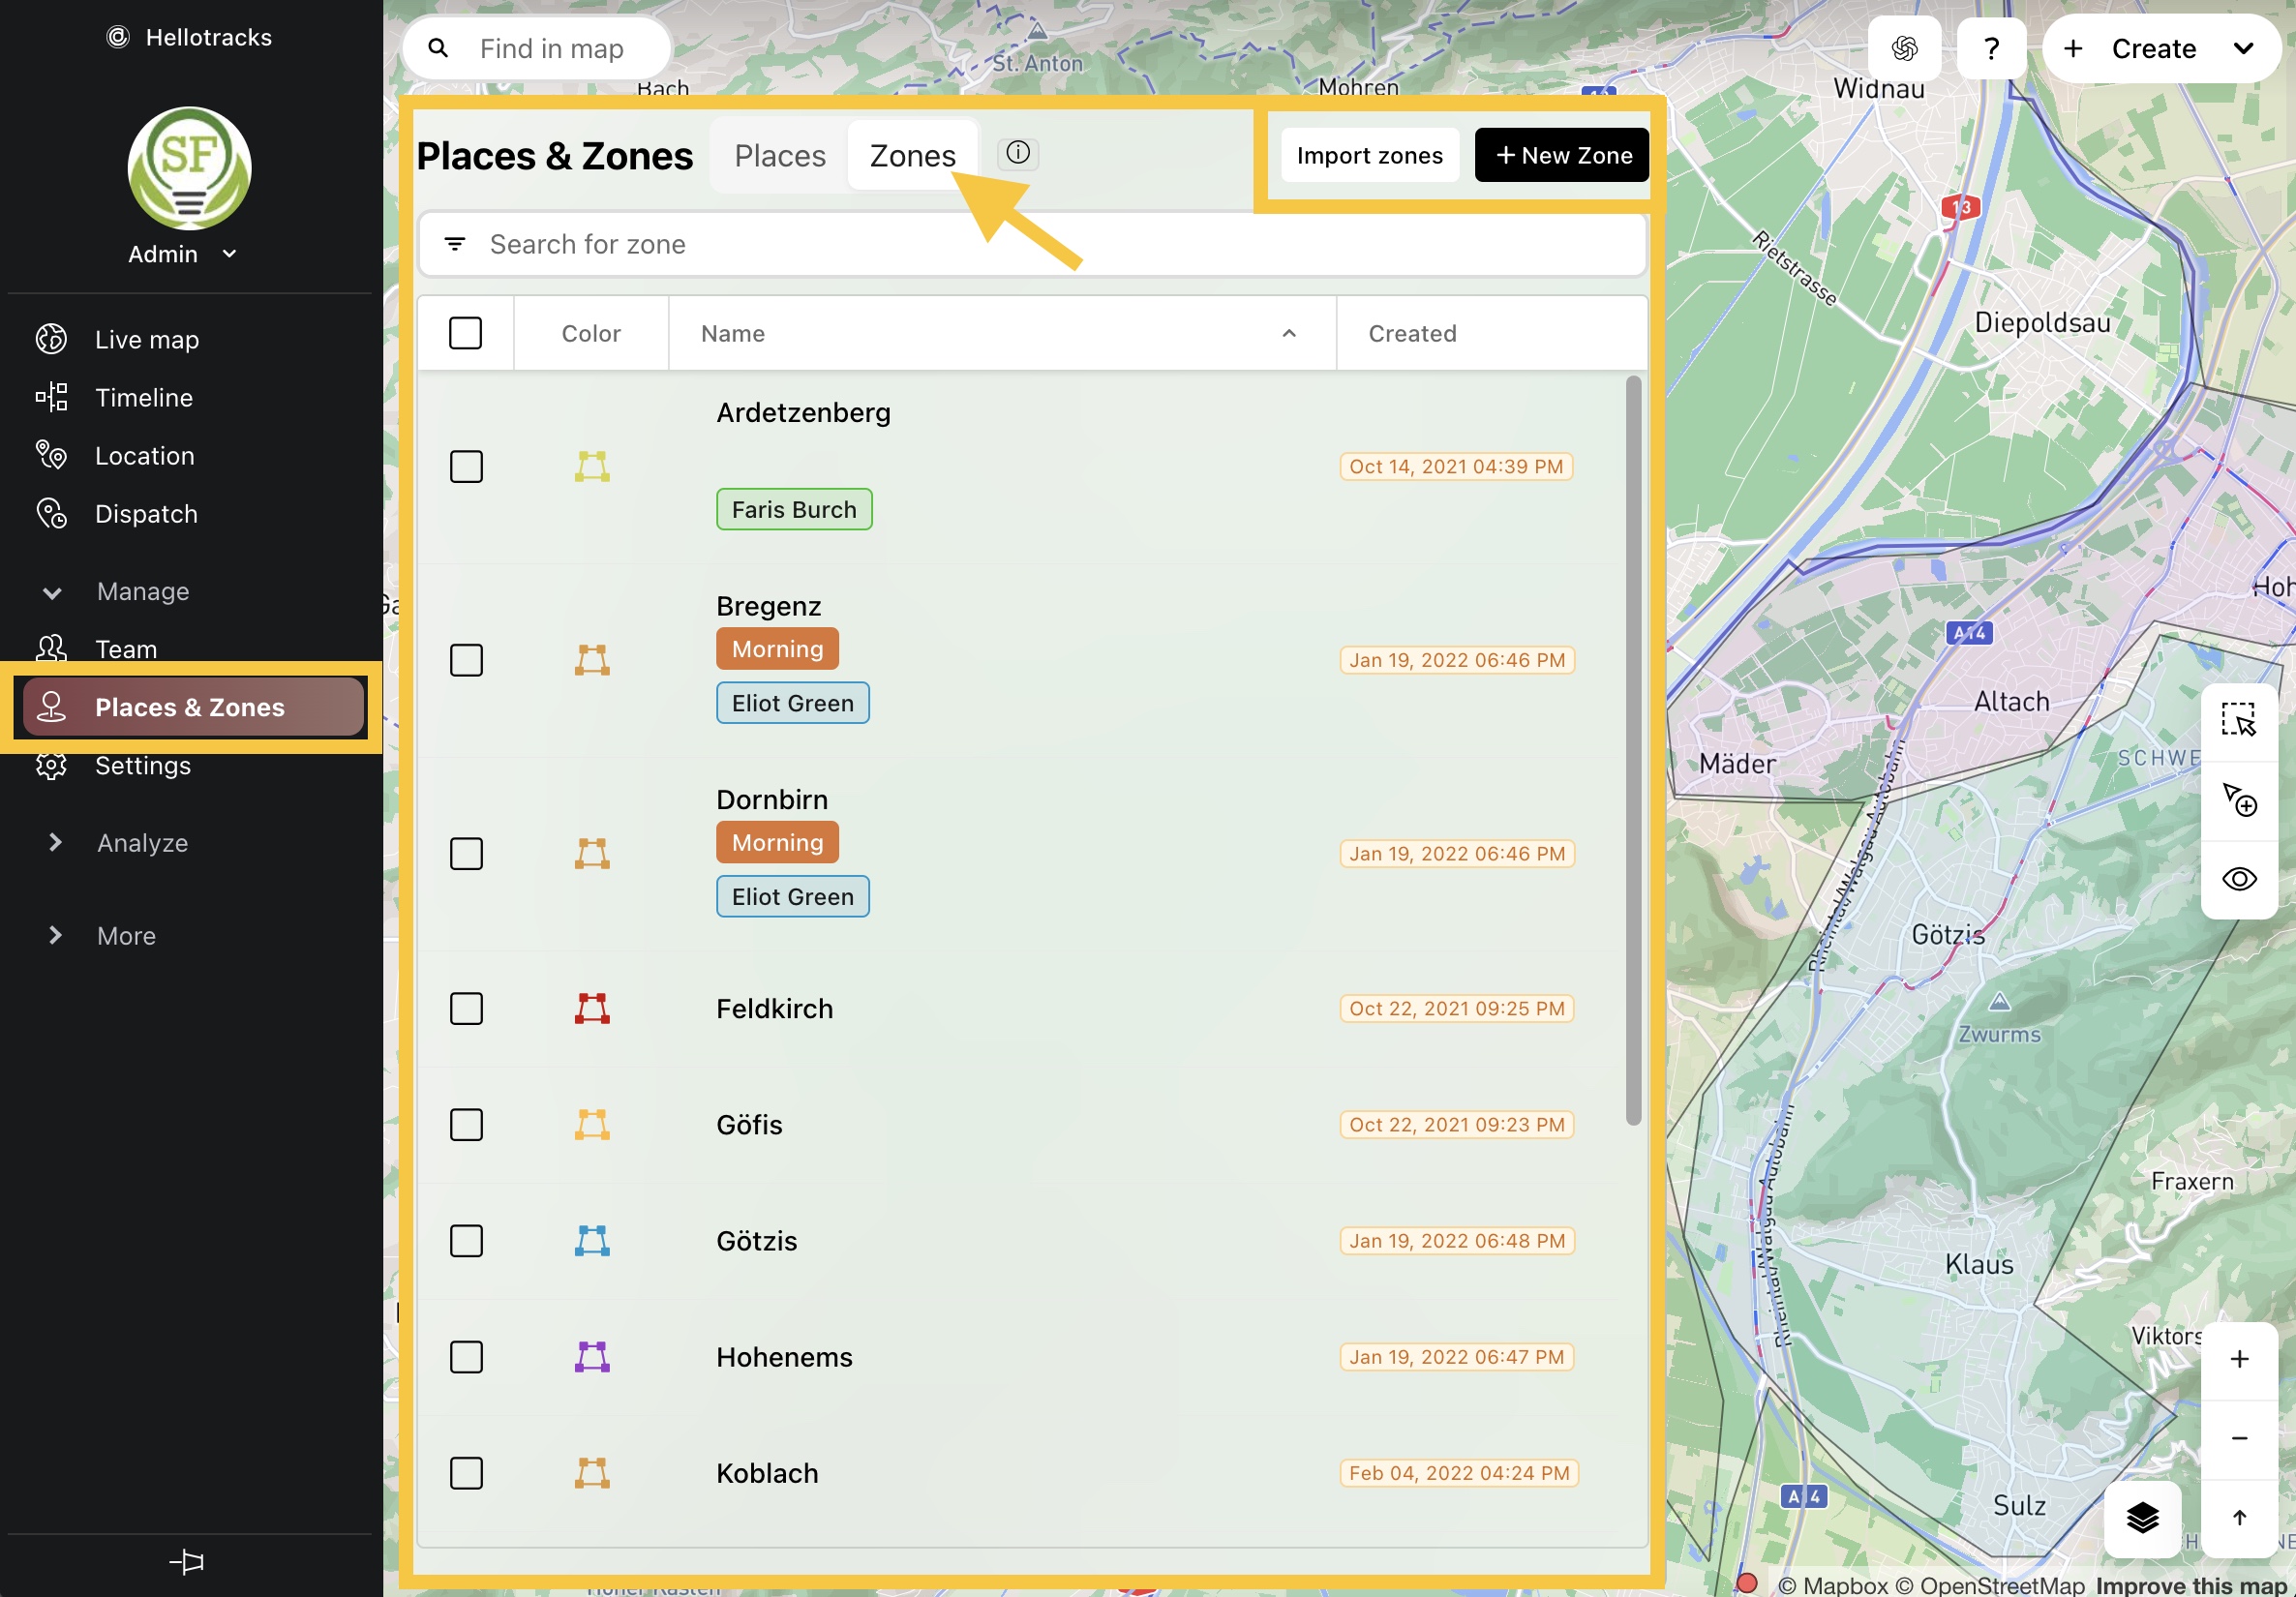Viewport: 2296px width, 1597px height.
Task: Click the Location sidebar icon
Action: click(x=51, y=456)
